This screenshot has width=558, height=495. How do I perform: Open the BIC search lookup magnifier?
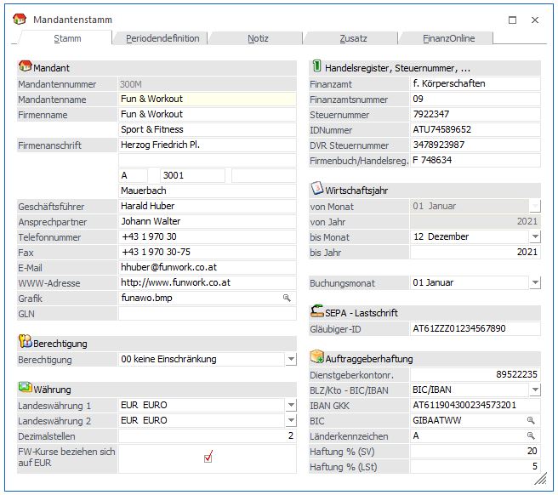[x=532, y=421]
